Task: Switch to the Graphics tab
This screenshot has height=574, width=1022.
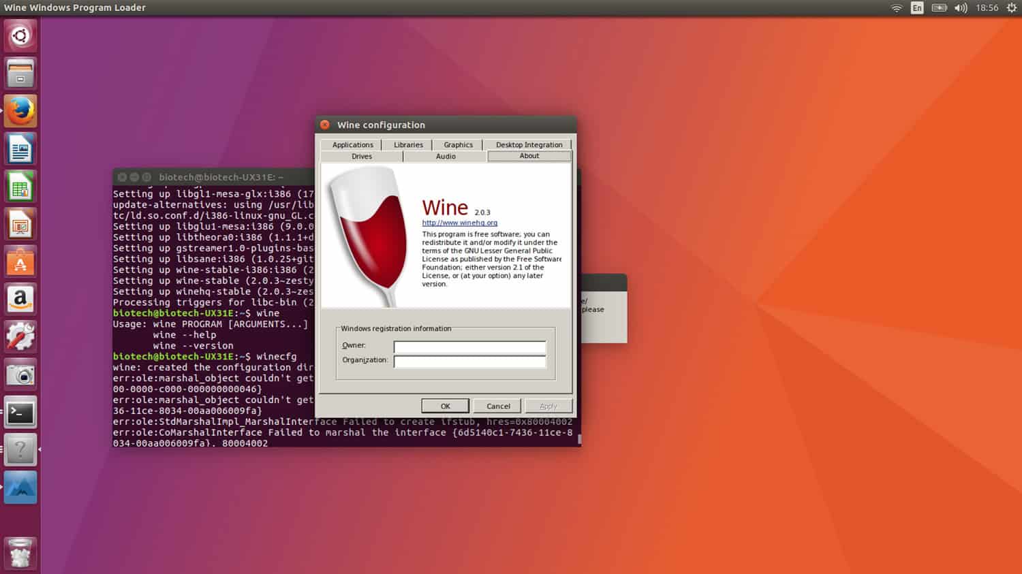Action: point(458,145)
